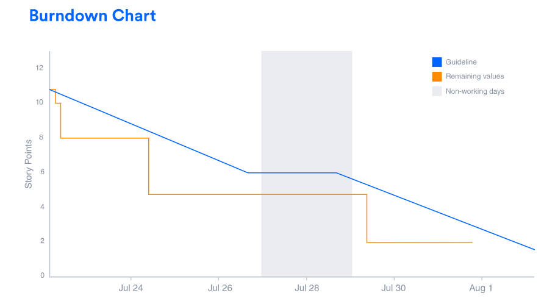Toggle the Remaining values legend label
Viewport: 555px width, 307px height.
click(x=474, y=77)
